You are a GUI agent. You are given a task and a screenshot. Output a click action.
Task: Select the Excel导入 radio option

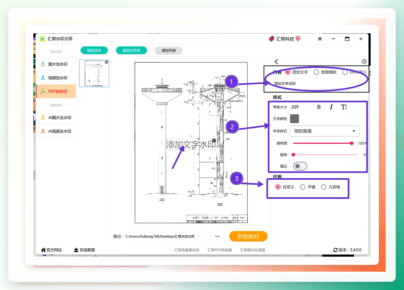click(x=345, y=72)
